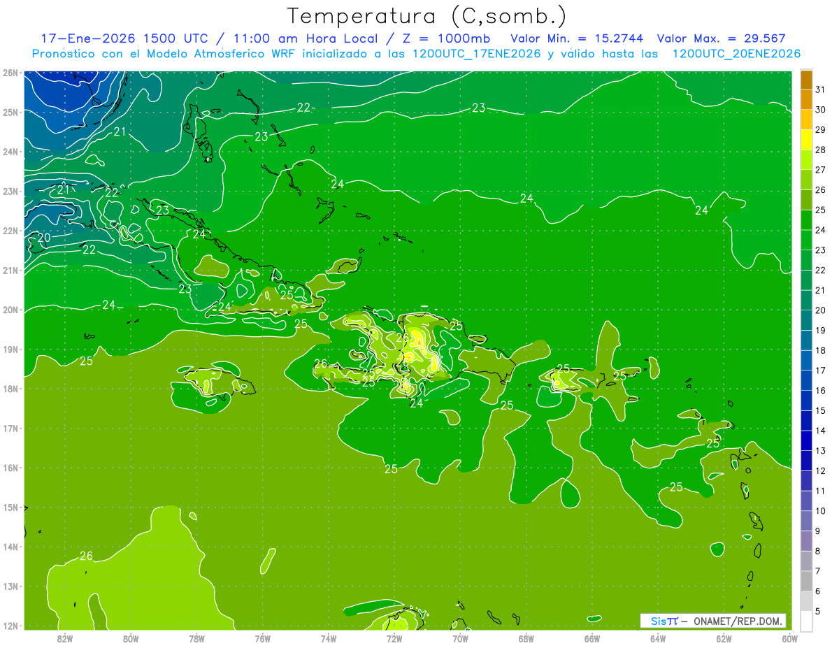Click the '14' value on the color scale
Viewport: 839px width, 648px height.
821,431
